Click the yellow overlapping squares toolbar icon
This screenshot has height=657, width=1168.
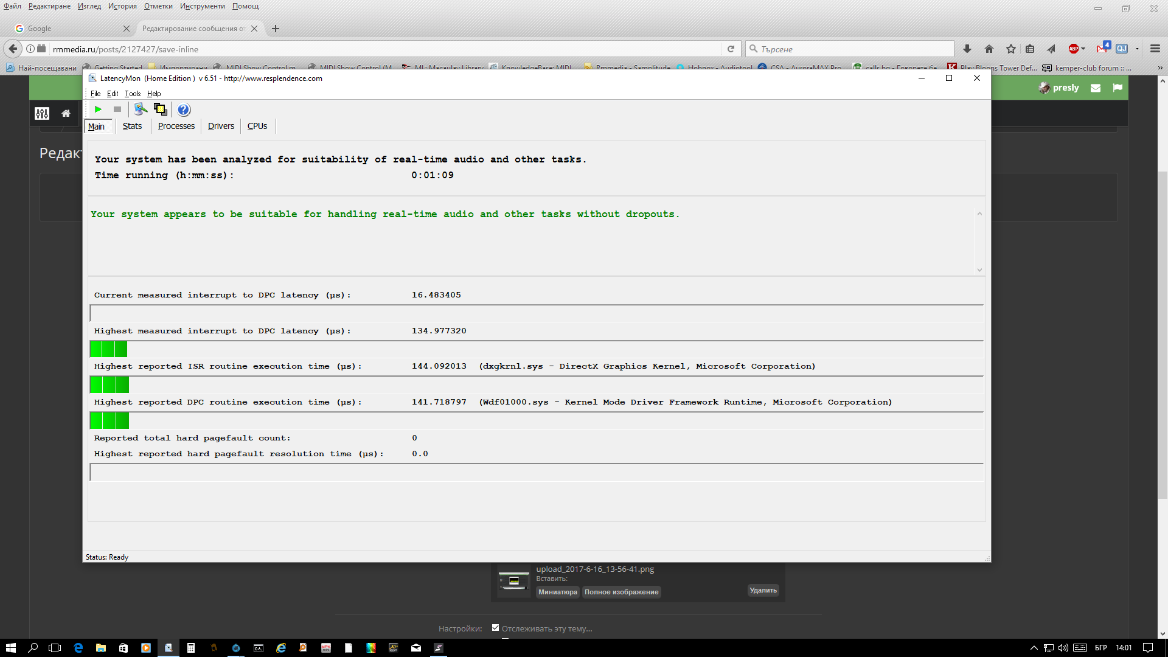(160, 109)
